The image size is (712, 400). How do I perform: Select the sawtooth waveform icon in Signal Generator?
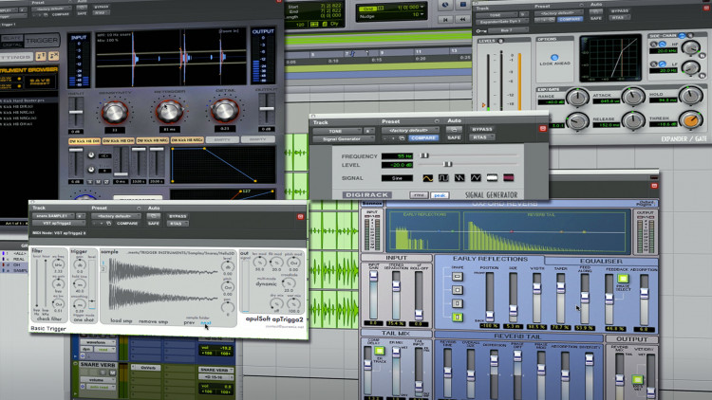coord(459,178)
